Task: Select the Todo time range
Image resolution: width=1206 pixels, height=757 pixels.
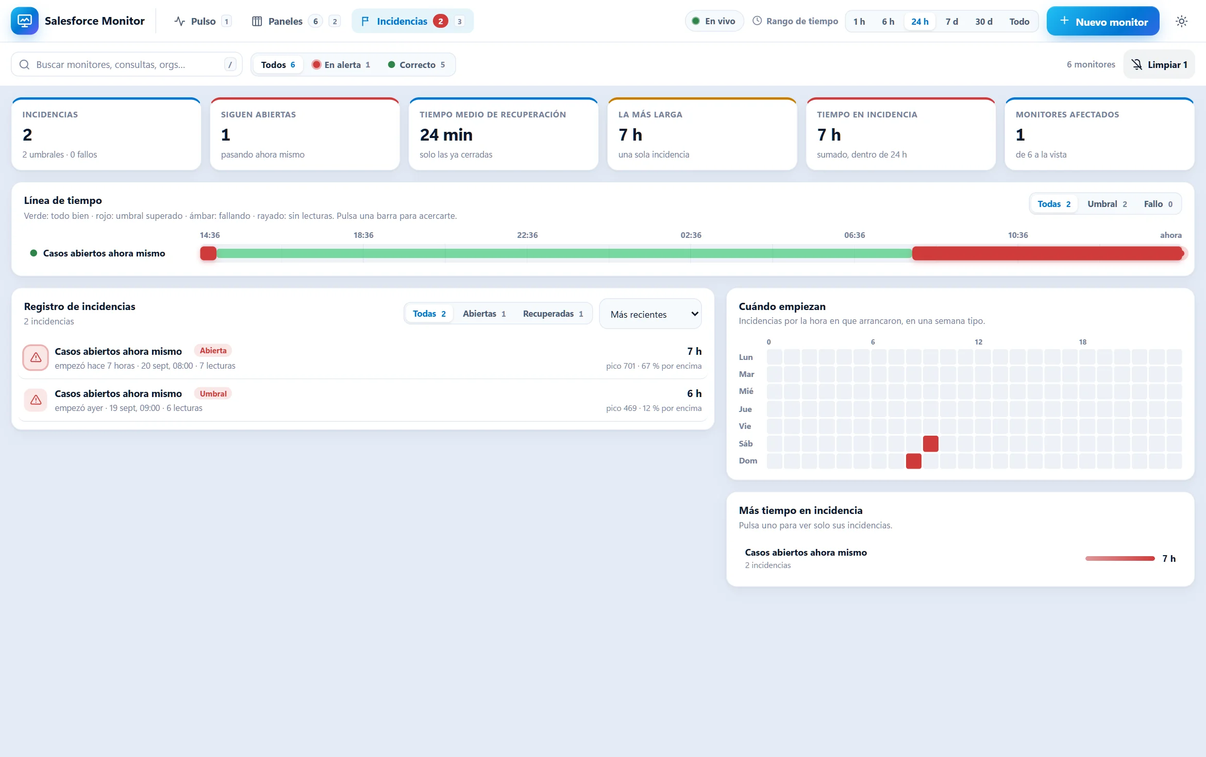Action: point(1019,22)
